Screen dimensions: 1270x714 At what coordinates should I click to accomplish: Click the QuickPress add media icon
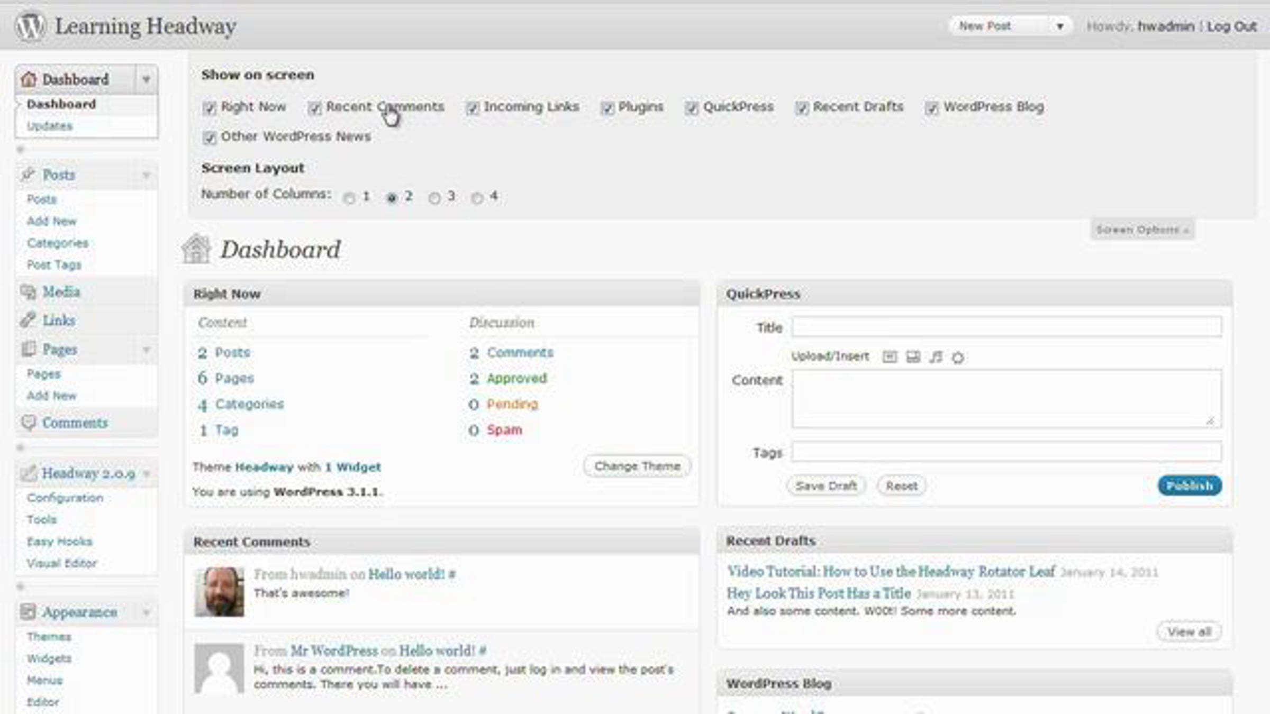pos(958,358)
